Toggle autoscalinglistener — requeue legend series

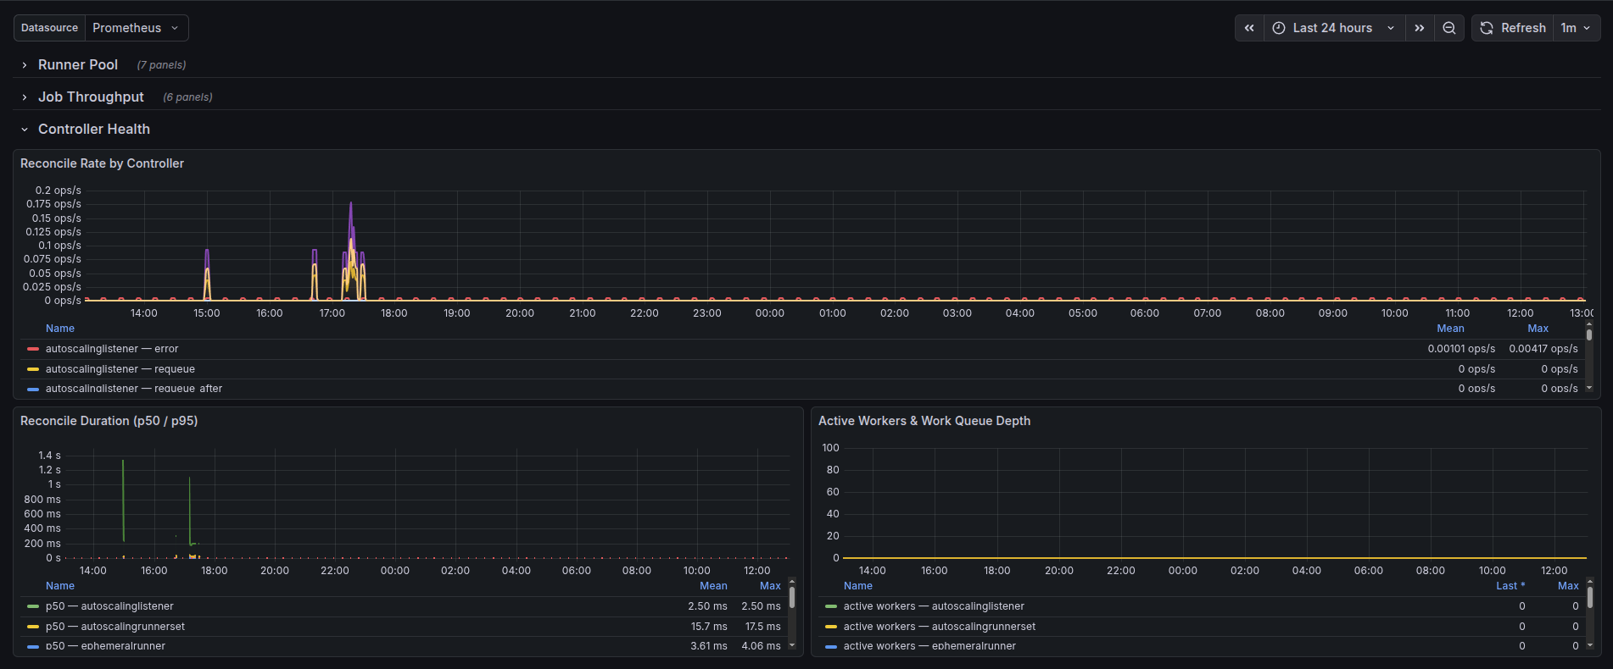point(120,369)
